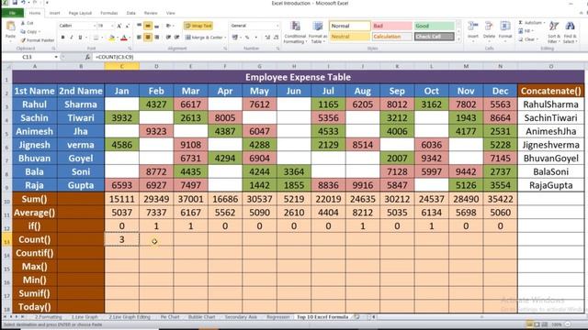
Task: Click the Save icon in Quick Access Toolbar
Action: [15, 3]
